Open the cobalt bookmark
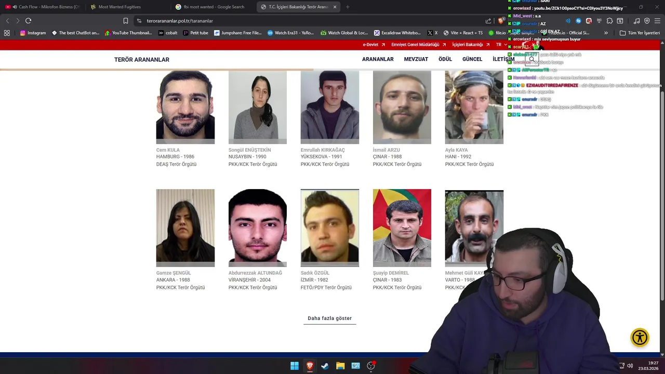The height and width of the screenshot is (374, 665). click(x=168, y=33)
